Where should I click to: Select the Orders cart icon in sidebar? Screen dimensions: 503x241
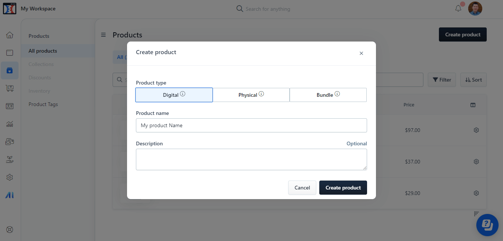click(x=10, y=88)
